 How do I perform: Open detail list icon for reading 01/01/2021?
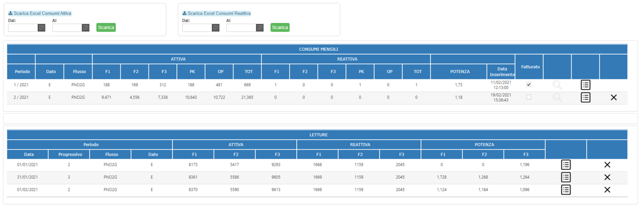(566, 165)
